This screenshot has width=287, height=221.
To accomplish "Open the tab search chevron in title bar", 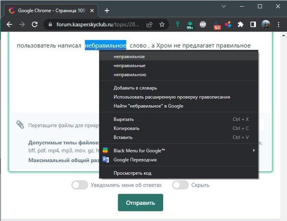I will point(223,7).
